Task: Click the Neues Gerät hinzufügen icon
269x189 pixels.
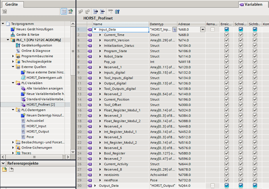Action: [x=13, y=29]
